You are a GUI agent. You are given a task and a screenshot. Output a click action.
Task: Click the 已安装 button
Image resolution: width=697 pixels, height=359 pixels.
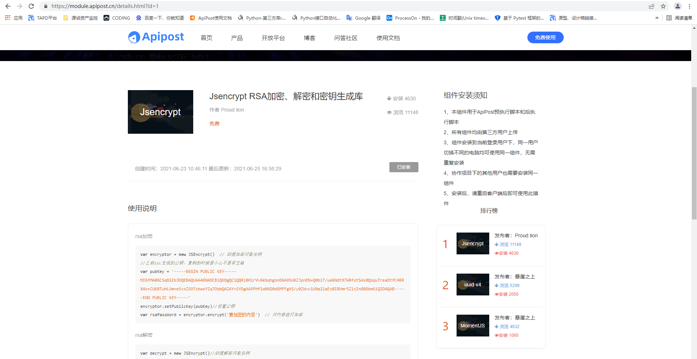coord(404,167)
